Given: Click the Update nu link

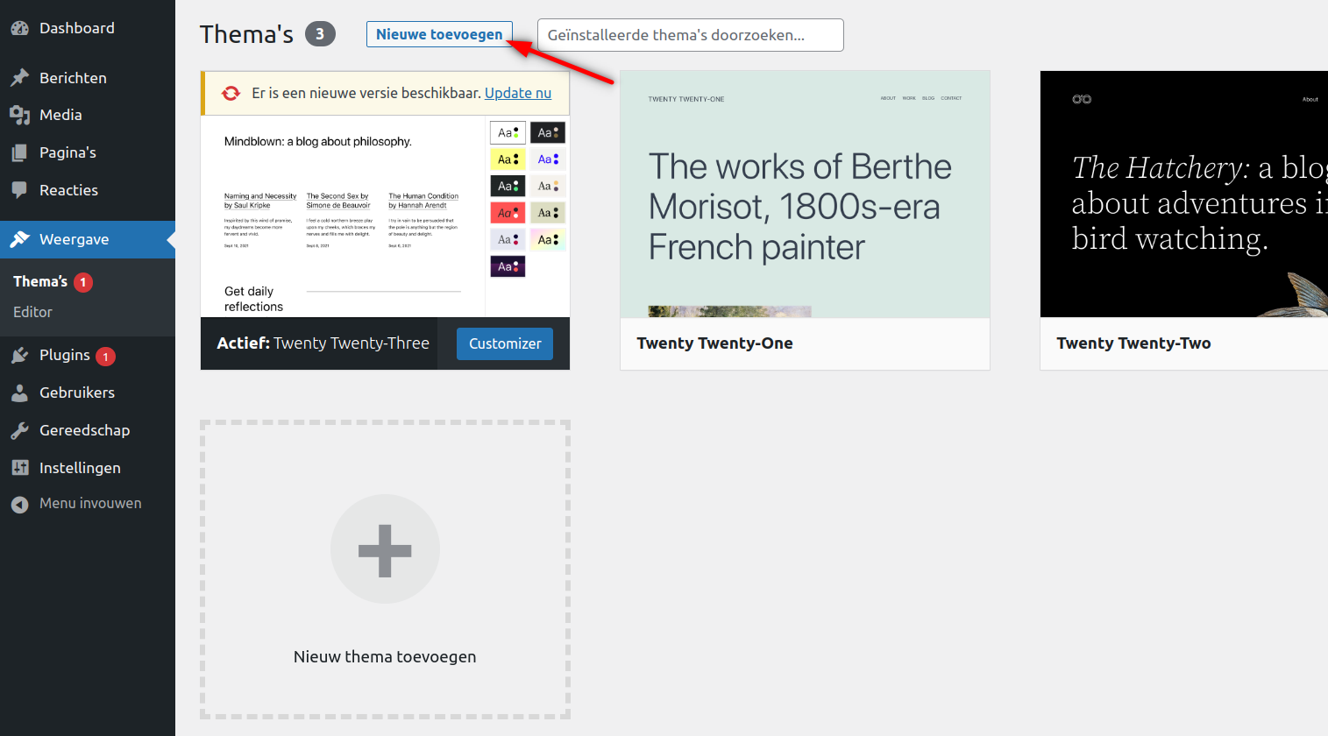Looking at the screenshot, I should (518, 93).
